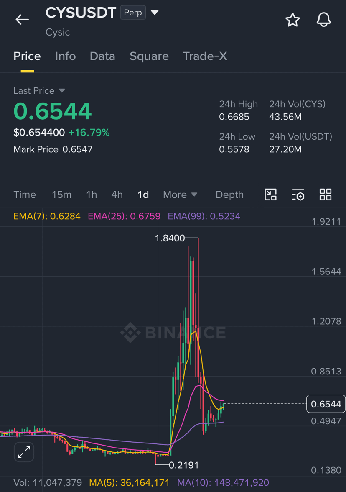Open the trading pair selector arrow
346x492 pixels.
[155, 13]
